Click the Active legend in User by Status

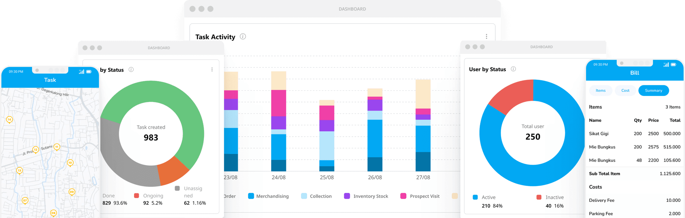pos(484,197)
